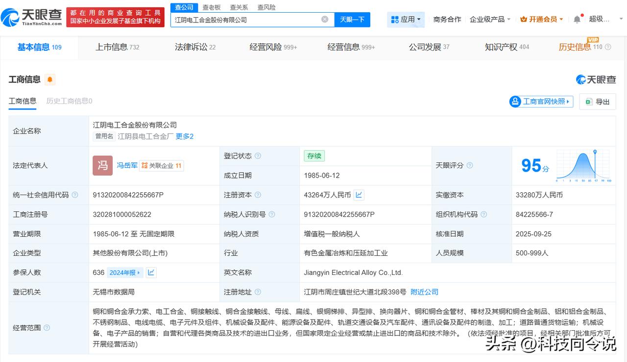Expand the 企业级产品 dropdown
This screenshot has width=627, height=362.
click(490, 20)
